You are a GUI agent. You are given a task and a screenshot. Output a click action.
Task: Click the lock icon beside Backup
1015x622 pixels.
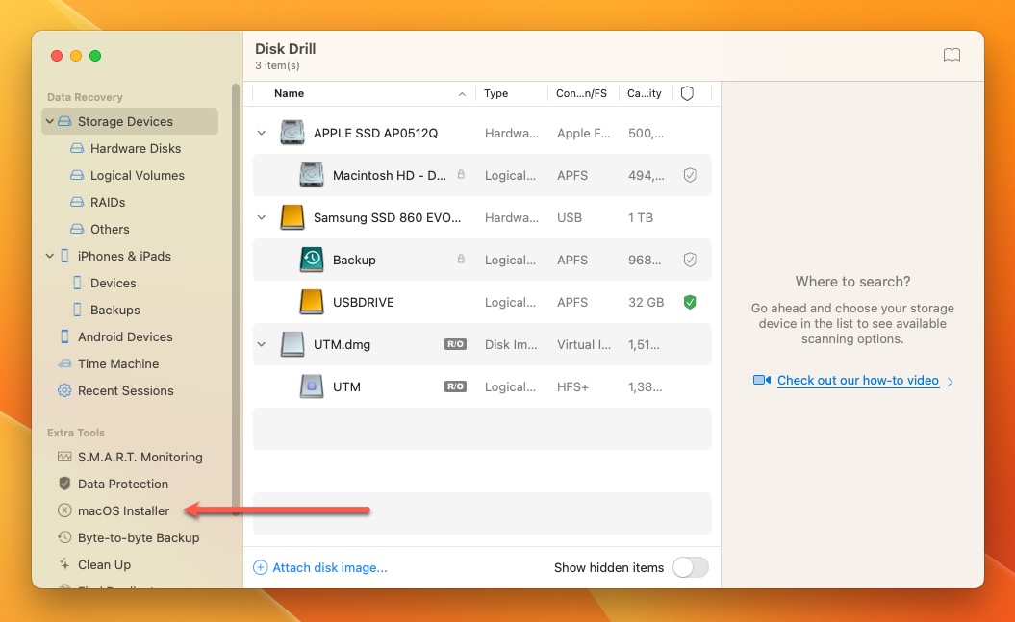[461, 260]
